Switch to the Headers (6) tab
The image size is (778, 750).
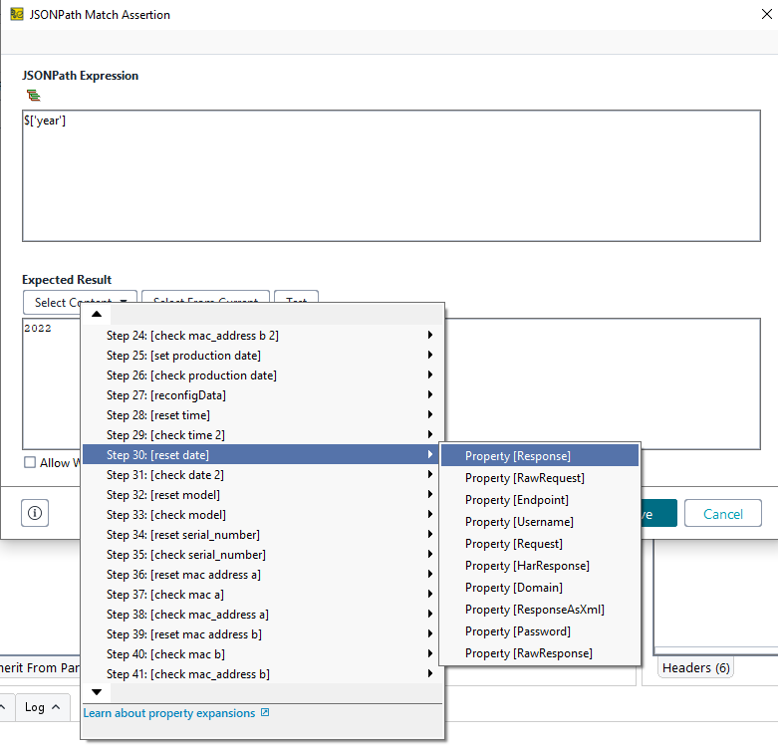695,667
